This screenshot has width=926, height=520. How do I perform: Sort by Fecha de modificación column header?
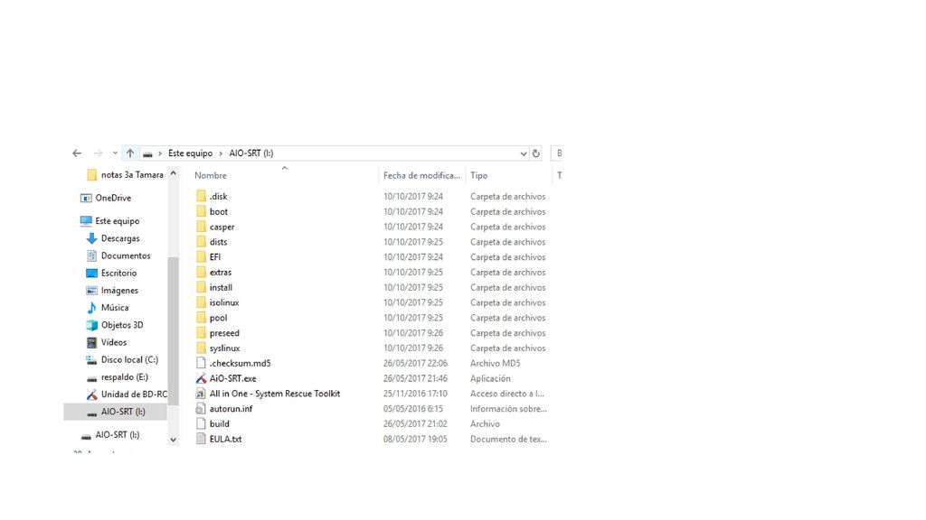421,176
